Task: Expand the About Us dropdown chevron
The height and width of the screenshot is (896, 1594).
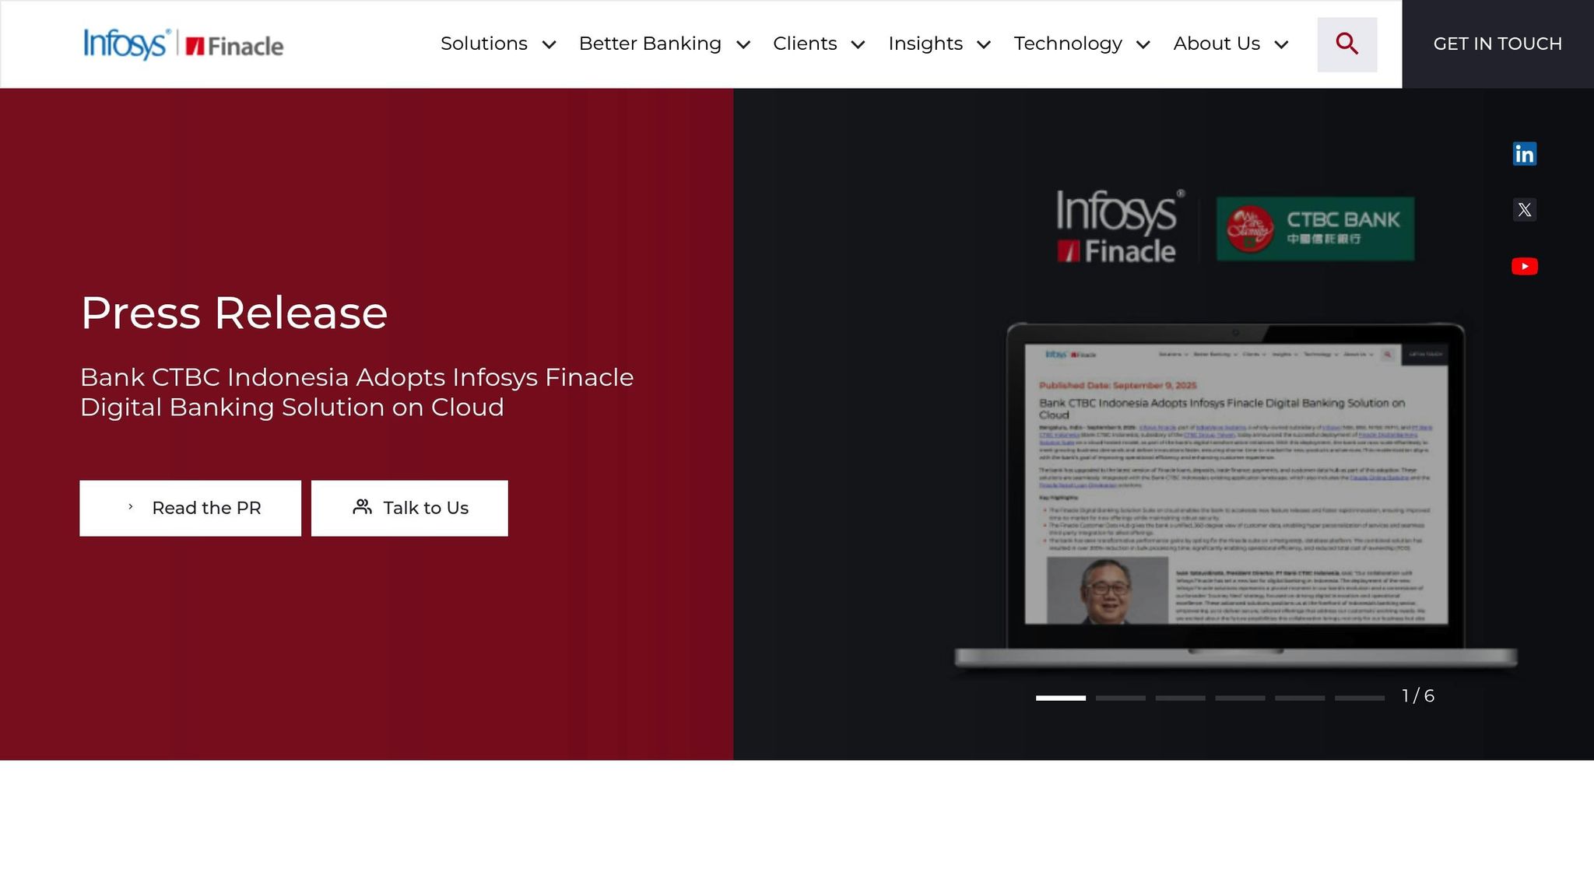Action: pos(1281,45)
